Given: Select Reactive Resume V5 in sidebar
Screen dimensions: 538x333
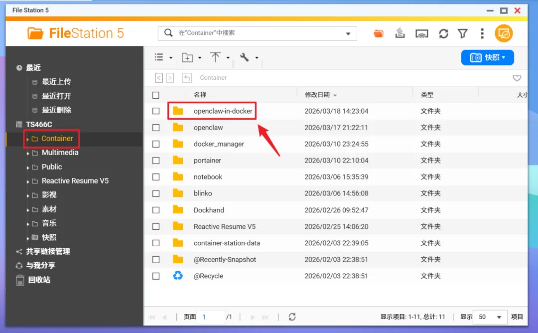Looking at the screenshot, I should pyautogui.click(x=75, y=180).
